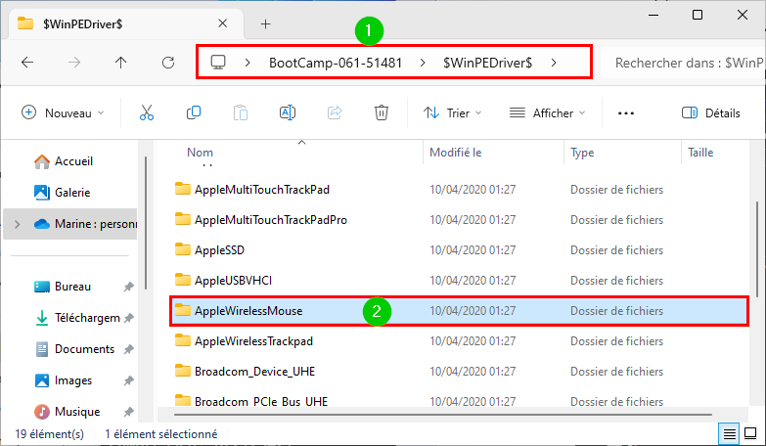Open the Nouveau dropdown menu
The height and width of the screenshot is (446, 766).
tap(63, 112)
